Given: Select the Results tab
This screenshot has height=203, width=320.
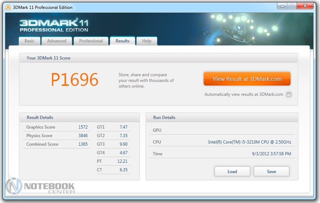Looking at the screenshot, I should click(123, 41).
